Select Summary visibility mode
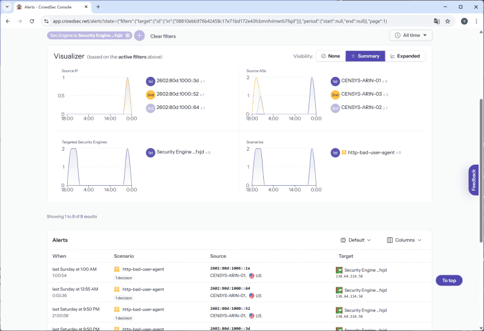This screenshot has width=484, height=331. click(x=365, y=56)
